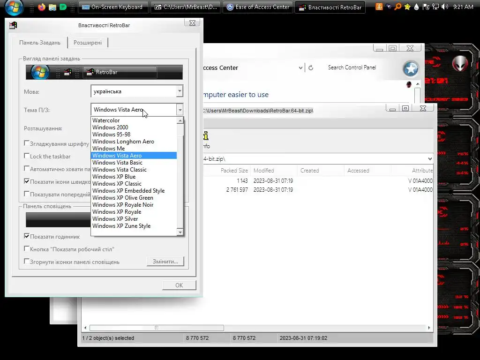Image resolution: width=480 pixels, height=360 pixels.
Task: Enable Кнопка Показати робочий стіл checkbox
Action: coord(27,249)
